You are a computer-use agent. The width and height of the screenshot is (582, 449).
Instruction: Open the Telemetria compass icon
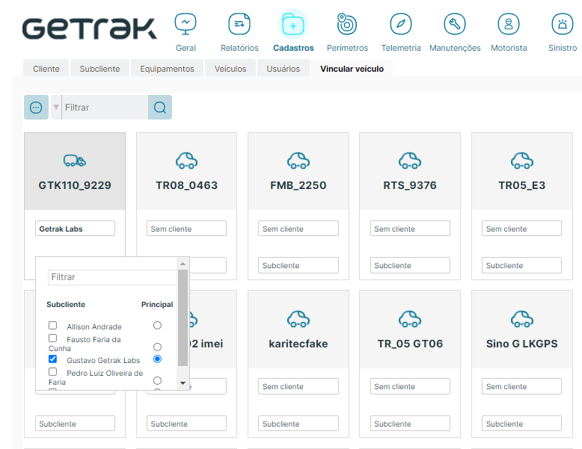click(401, 24)
